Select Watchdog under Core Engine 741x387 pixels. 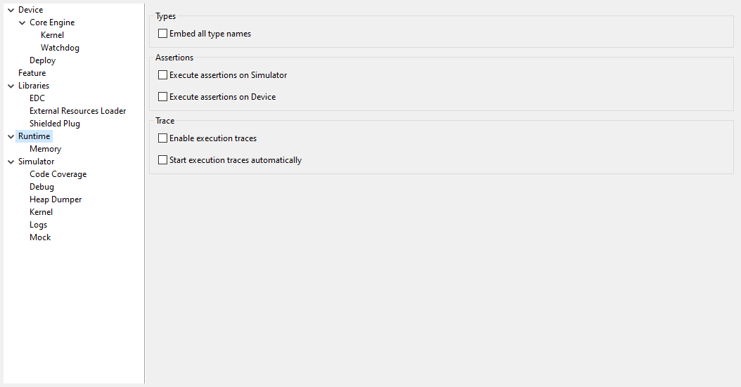(60, 48)
